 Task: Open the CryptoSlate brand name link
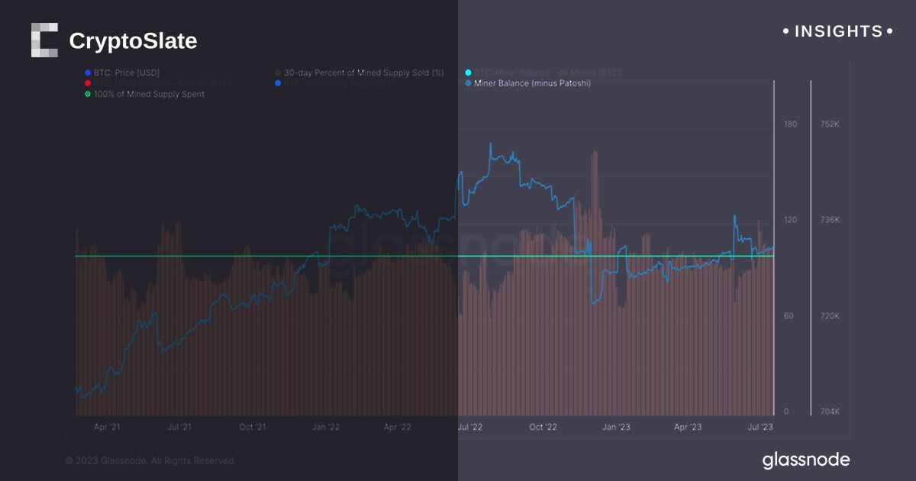click(x=133, y=40)
